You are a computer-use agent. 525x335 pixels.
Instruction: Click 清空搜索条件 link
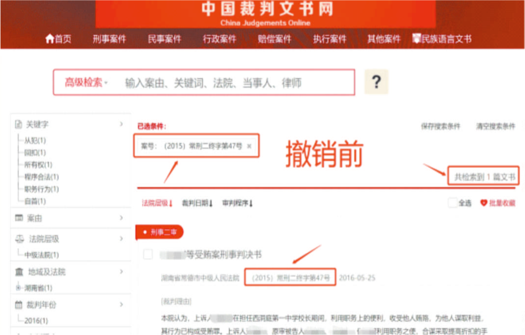(x=496, y=126)
